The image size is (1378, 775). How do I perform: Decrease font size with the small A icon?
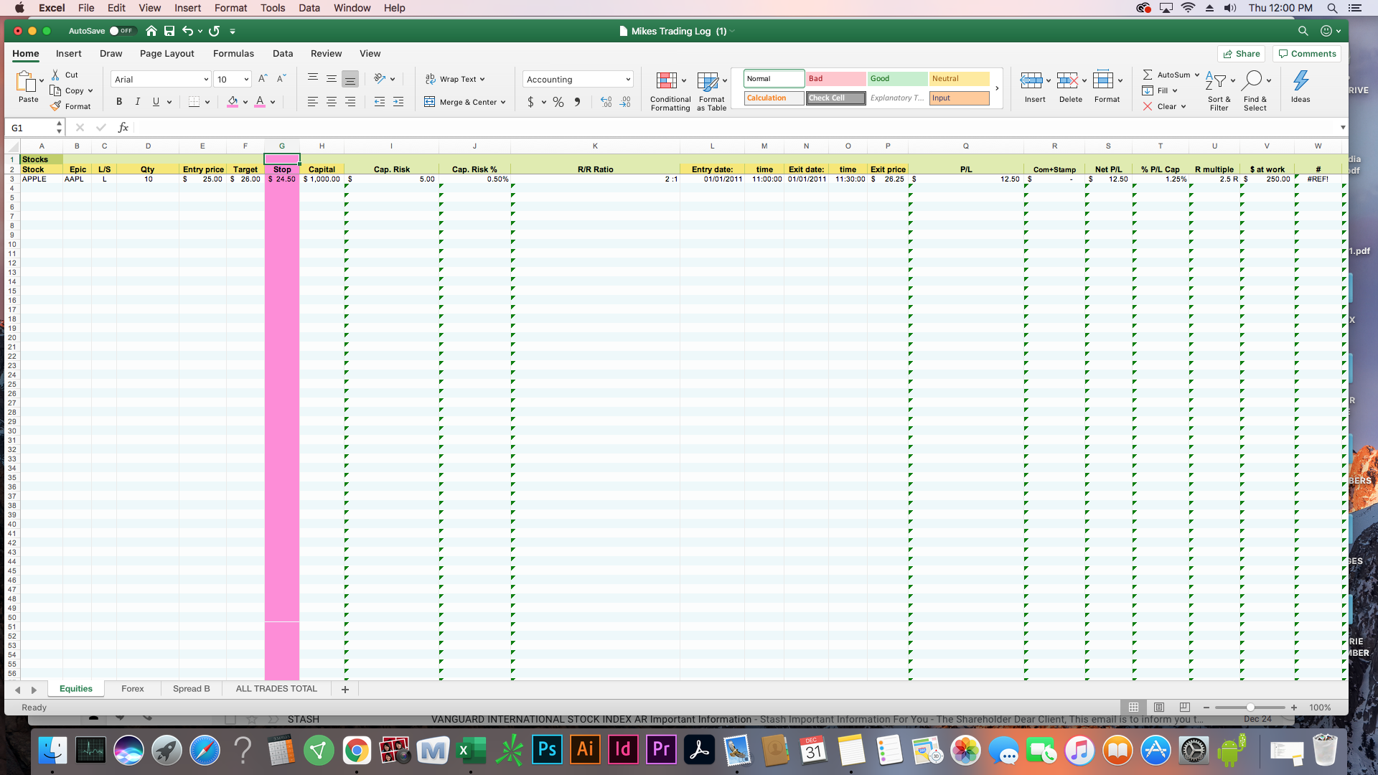[x=281, y=79]
